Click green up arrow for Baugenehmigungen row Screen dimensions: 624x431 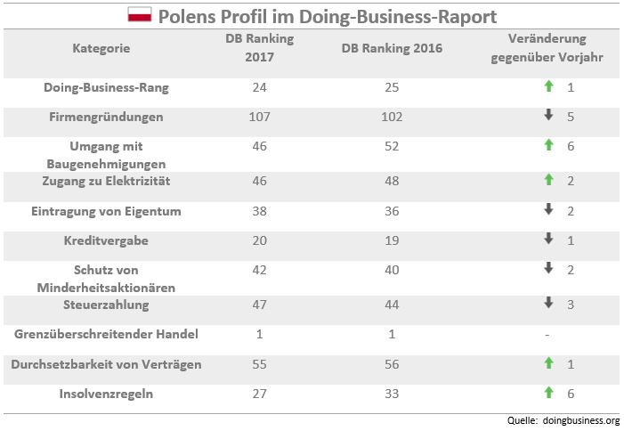click(x=548, y=145)
